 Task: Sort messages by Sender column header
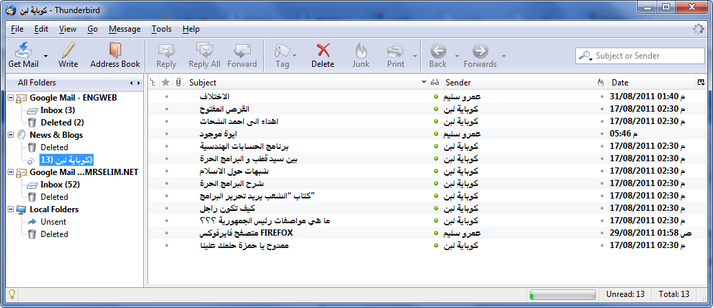point(518,83)
